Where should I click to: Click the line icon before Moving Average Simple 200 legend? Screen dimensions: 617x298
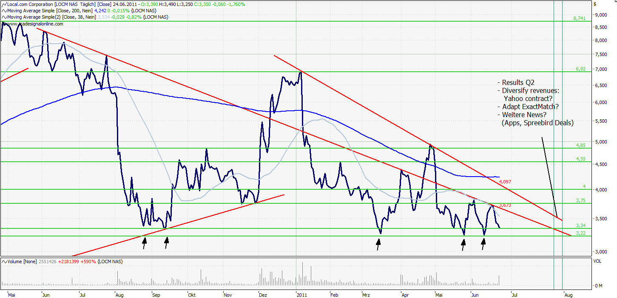(x=4, y=11)
